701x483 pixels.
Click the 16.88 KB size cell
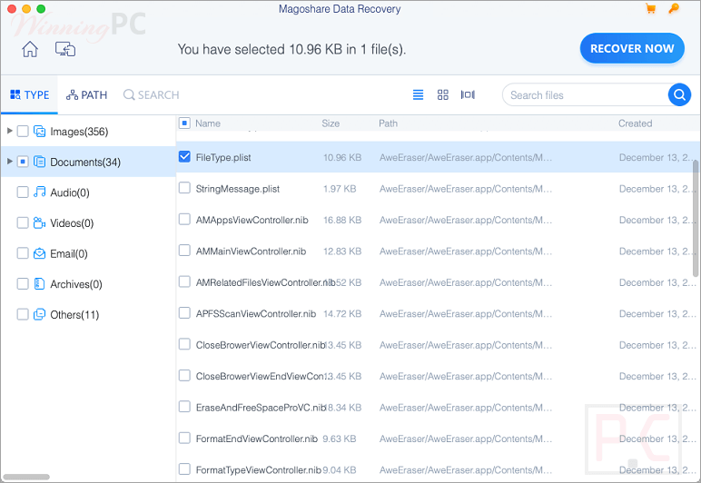pos(342,220)
